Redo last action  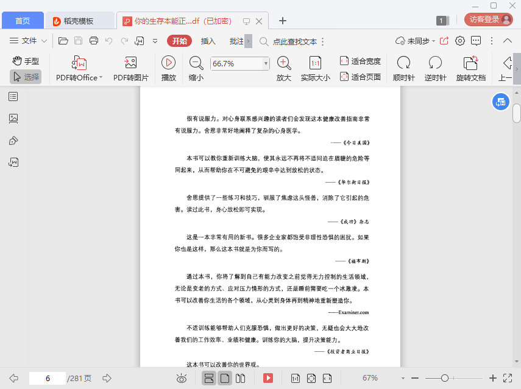124,41
